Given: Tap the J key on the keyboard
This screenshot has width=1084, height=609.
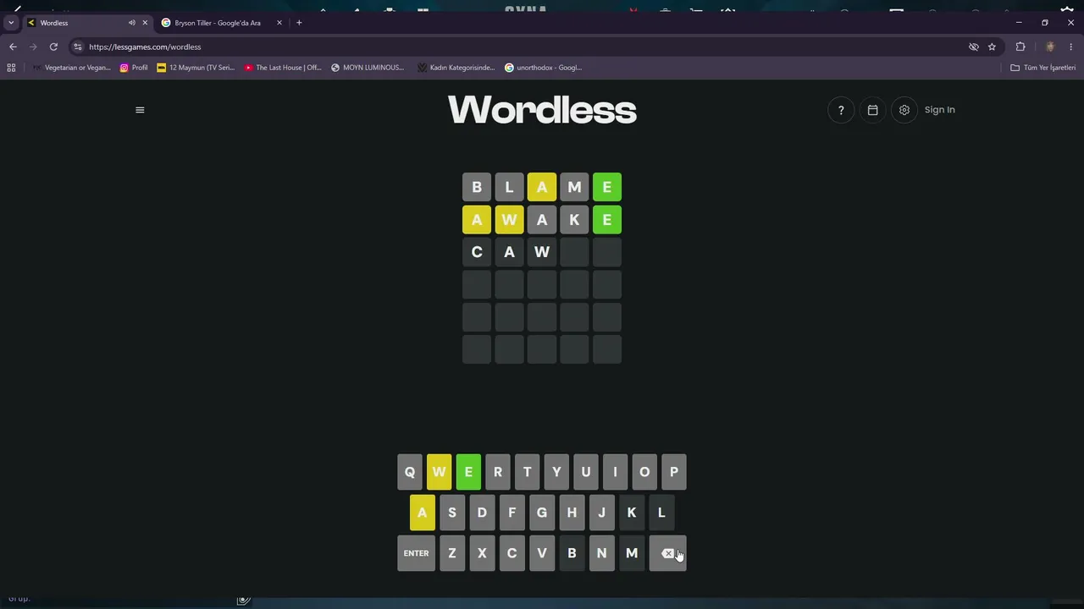Looking at the screenshot, I should tap(601, 513).
